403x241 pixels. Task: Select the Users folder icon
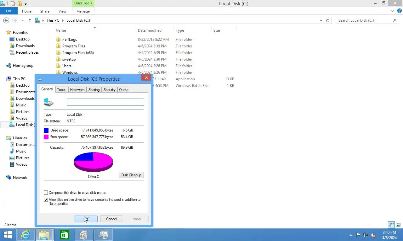tap(58, 66)
